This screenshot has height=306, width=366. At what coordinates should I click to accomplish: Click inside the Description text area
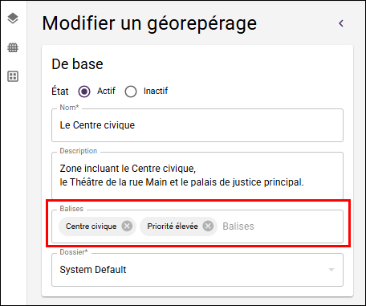coord(197,175)
